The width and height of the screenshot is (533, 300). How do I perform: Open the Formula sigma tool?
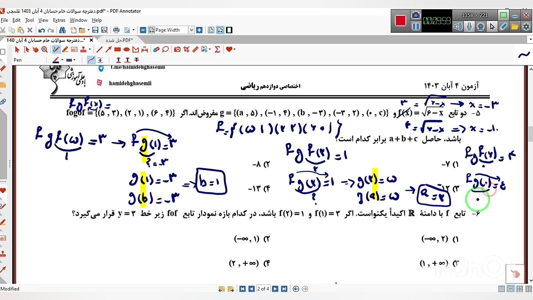[x=217, y=49]
